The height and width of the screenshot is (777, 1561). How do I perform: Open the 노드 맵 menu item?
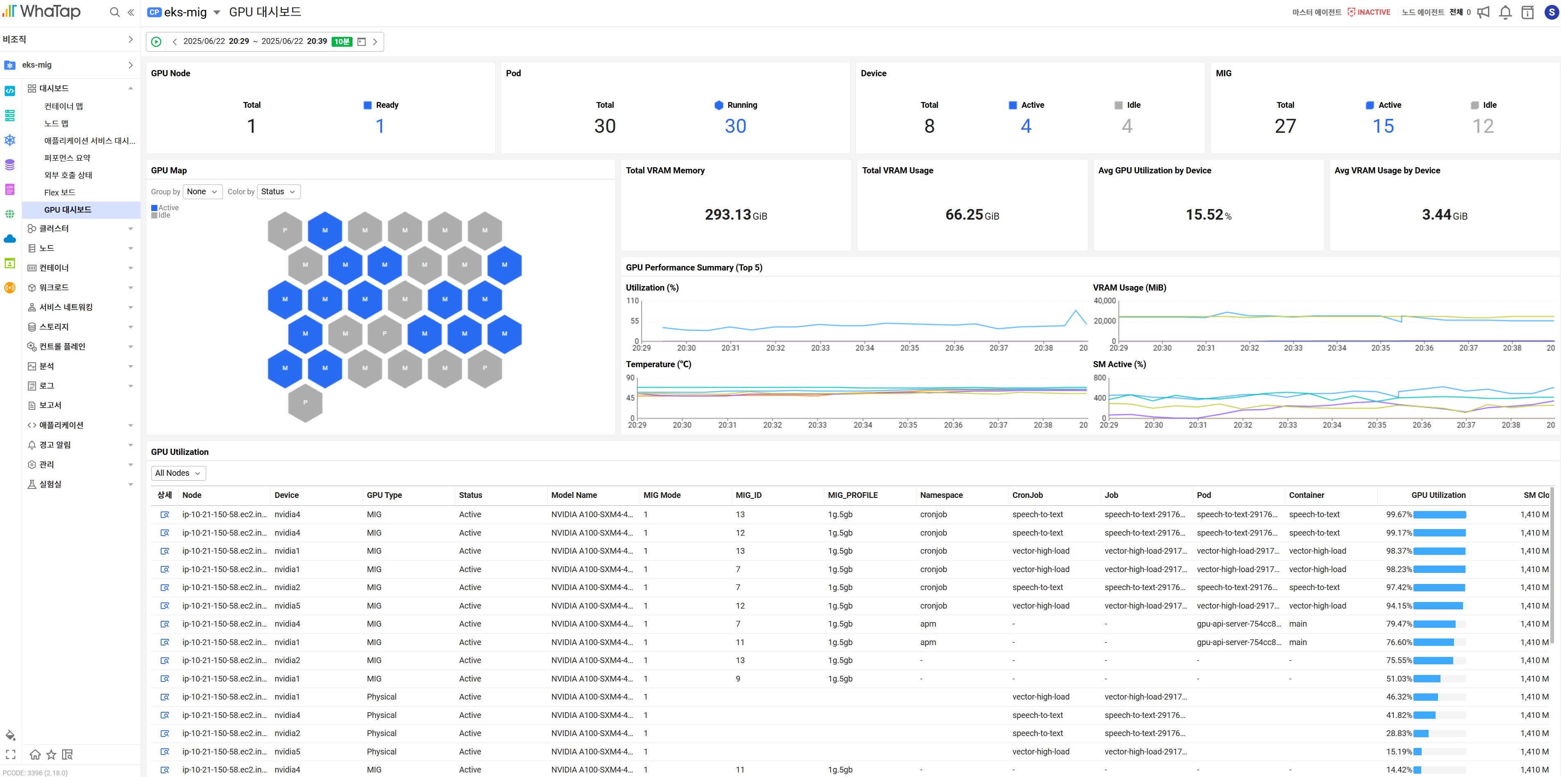pos(56,123)
